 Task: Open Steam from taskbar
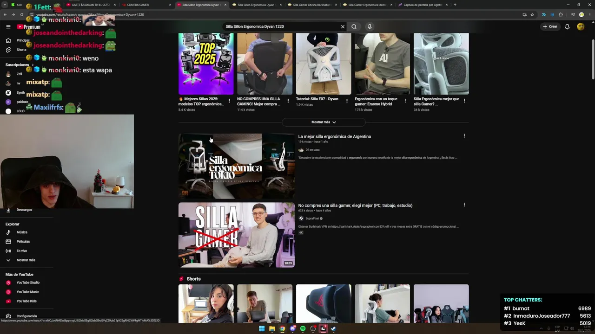click(x=333, y=328)
